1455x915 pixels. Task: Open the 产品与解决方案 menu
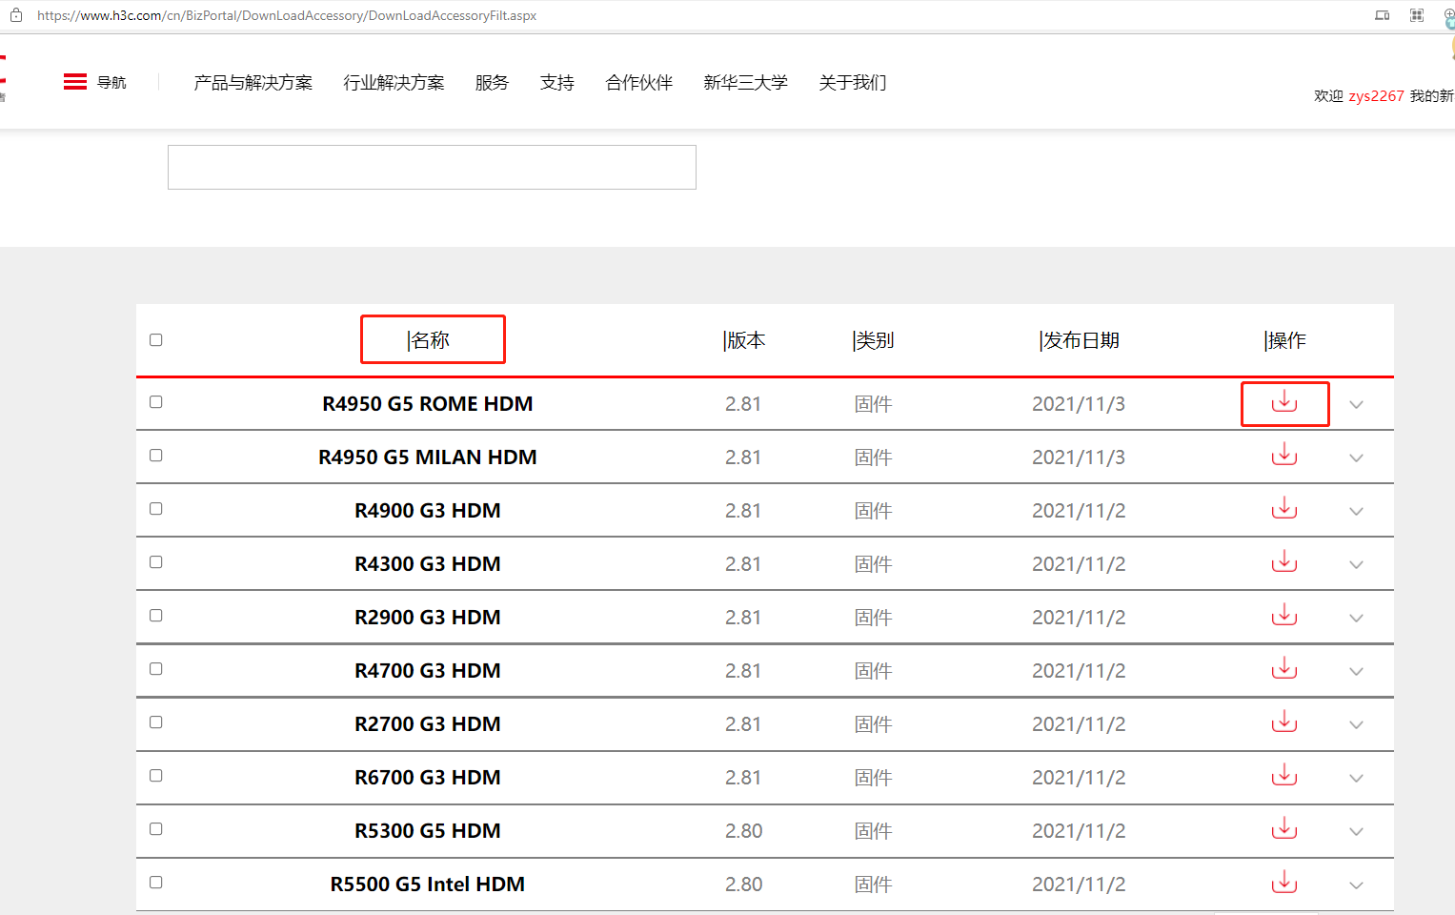(x=253, y=83)
